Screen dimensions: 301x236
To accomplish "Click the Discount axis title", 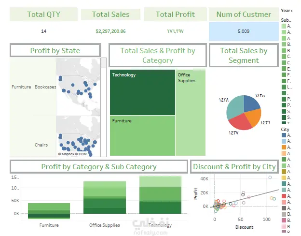I will (244, 227).
